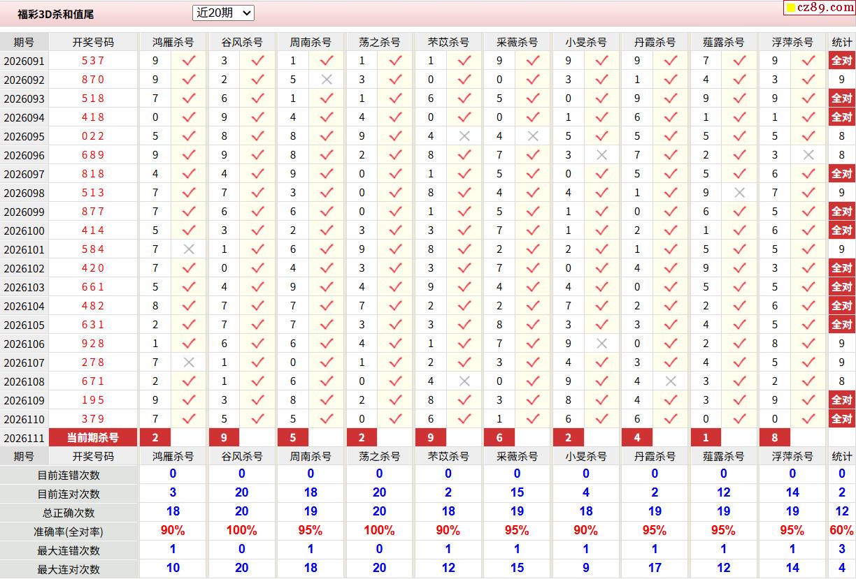
Task: Click the X mark for 芣苡杀号 in period 2026095
Action: click(x=464, y=136)
